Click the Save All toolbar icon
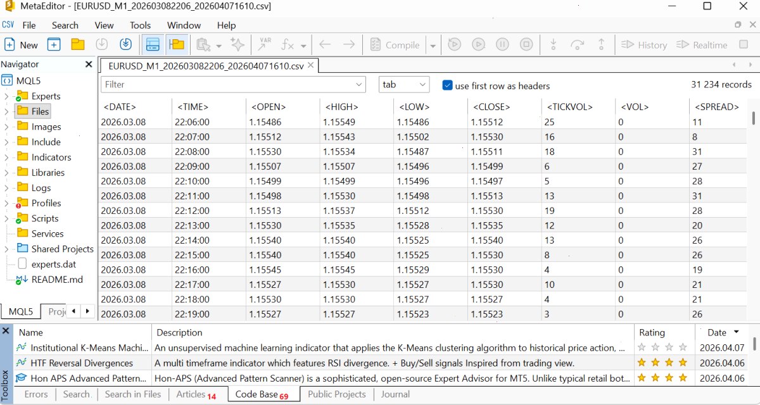760x405 pixels. click(x=125, y=45)
